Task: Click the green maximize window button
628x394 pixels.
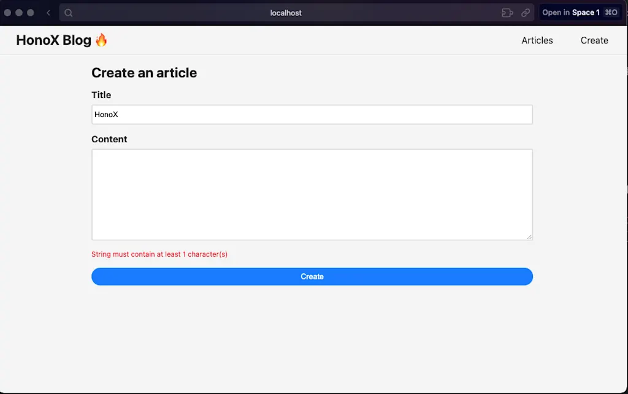Action: click(31, 12)
